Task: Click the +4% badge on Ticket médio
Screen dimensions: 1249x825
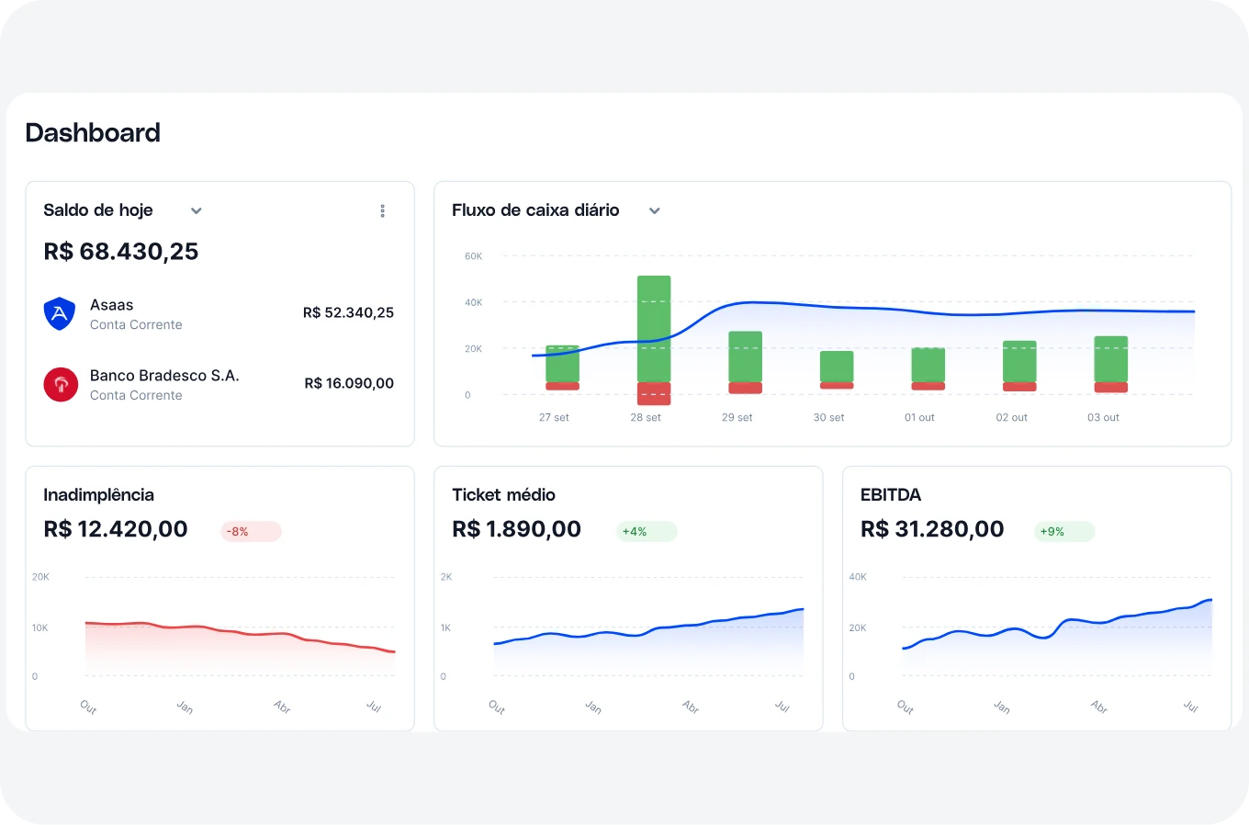Action: pyautogui.click(x=647, y=532)
